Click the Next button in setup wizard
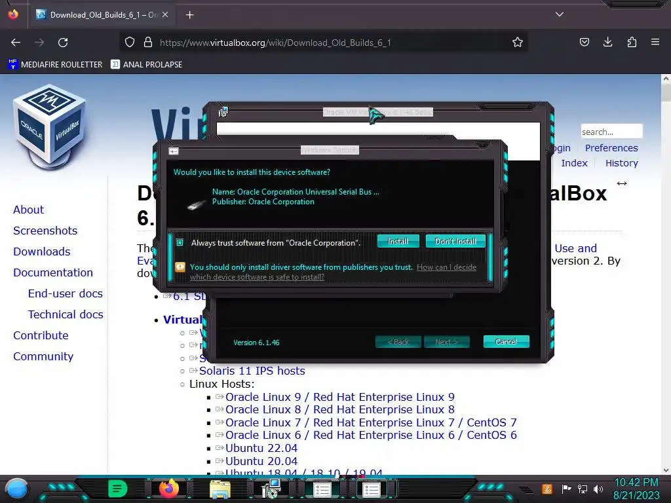This screenshot has height=503, width=671. tap(446, 342)
